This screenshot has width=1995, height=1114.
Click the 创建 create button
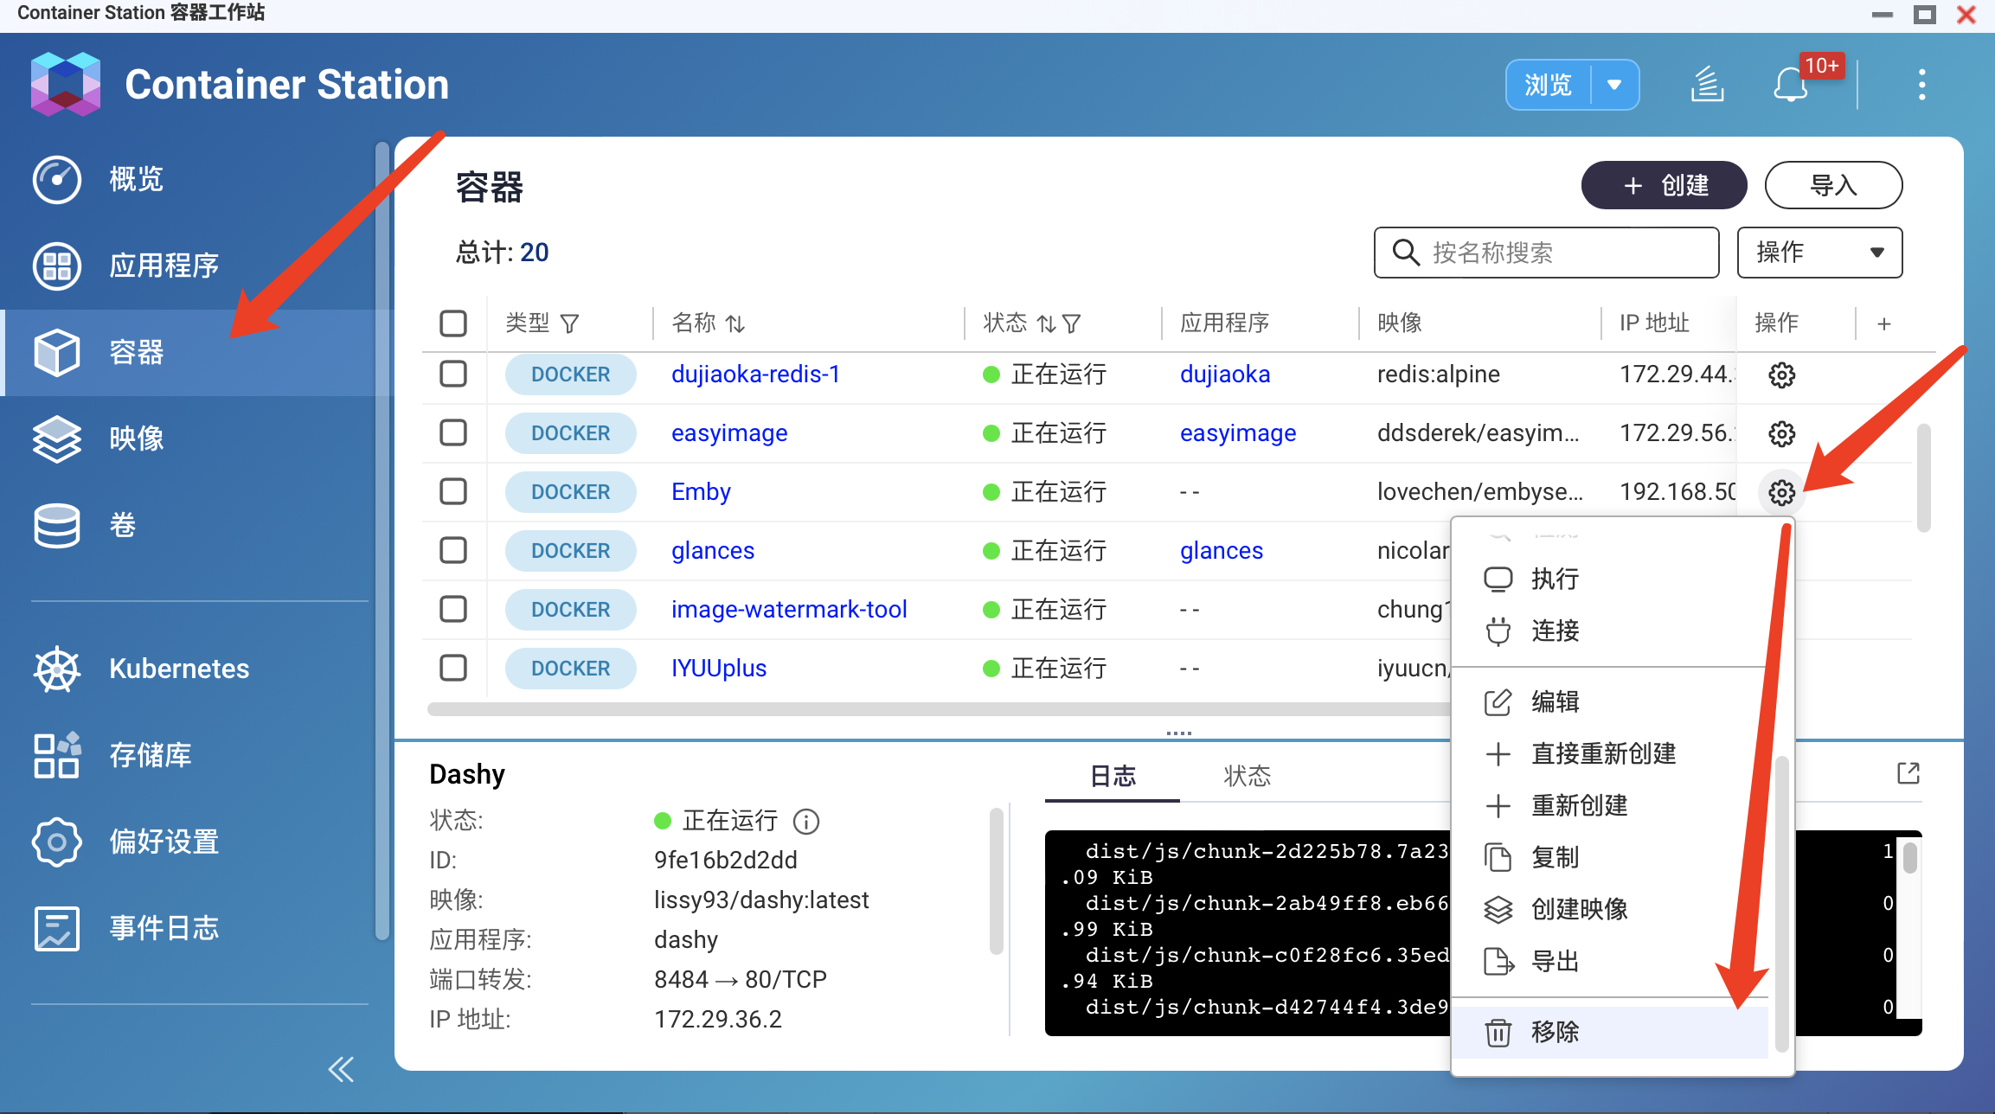1664,185
